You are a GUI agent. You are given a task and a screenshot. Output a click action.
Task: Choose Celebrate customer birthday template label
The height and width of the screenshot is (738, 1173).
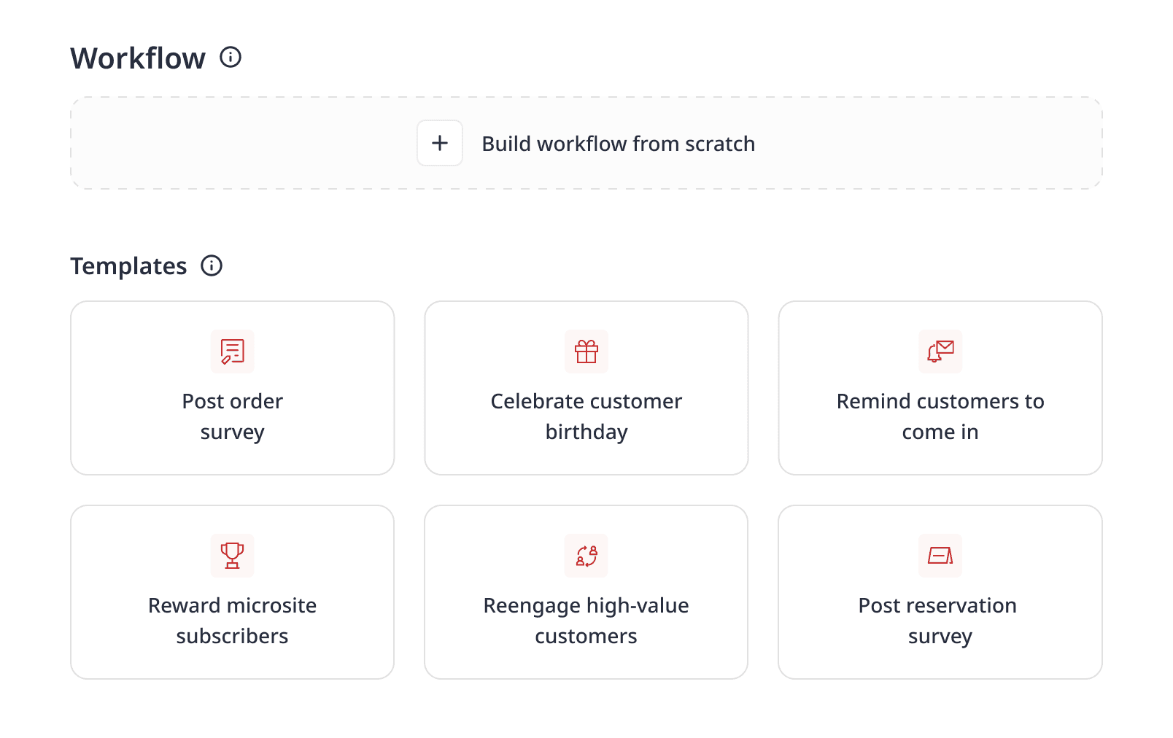[x=586, y=416]
